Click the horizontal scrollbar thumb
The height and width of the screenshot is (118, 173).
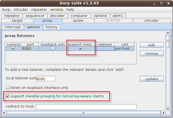83,113
